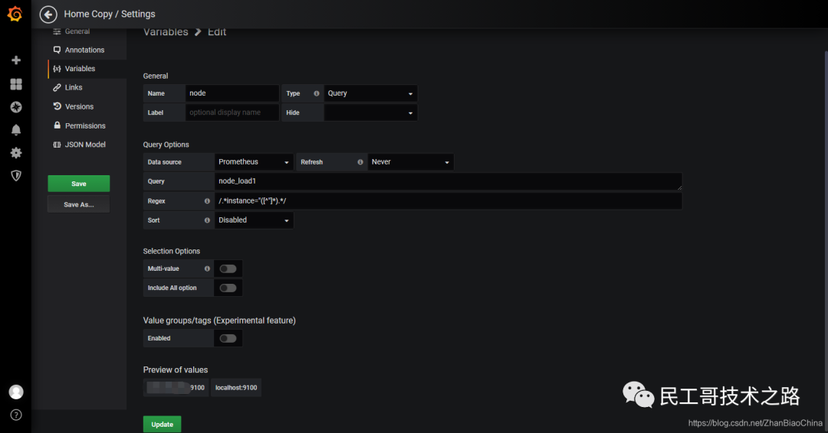Open the Alerting bell icon
The width and height of the screenshot is (828, 433).
[16, 129]
